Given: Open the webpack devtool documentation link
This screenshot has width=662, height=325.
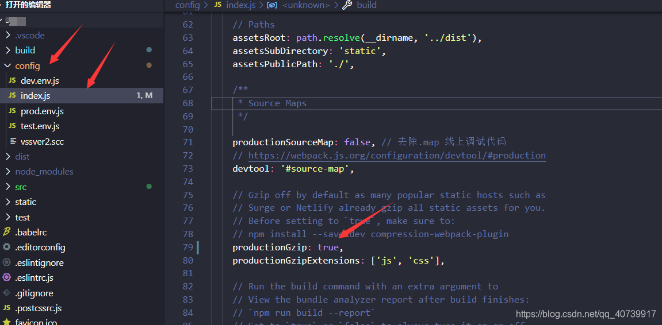Looking at the screenshot, I should [x=397, y=156].
